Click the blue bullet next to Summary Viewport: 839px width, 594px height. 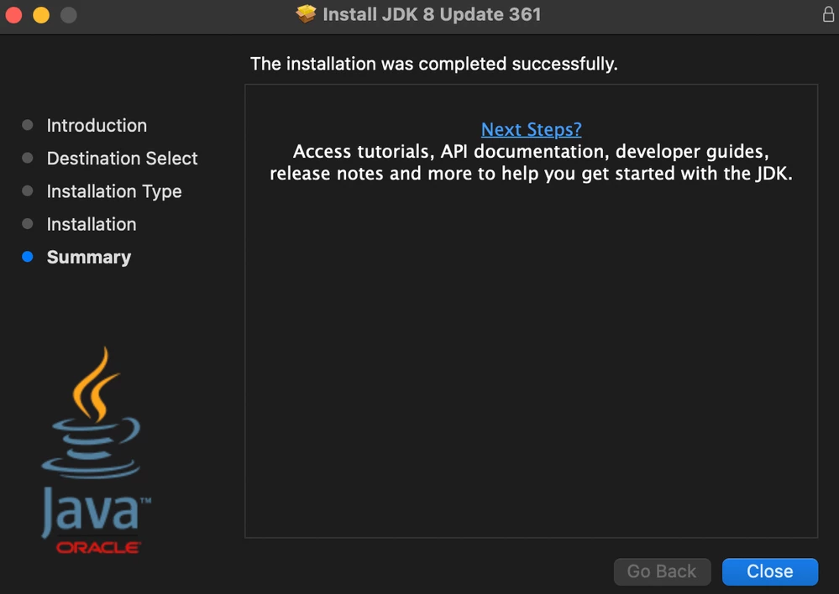pos(27,257)
